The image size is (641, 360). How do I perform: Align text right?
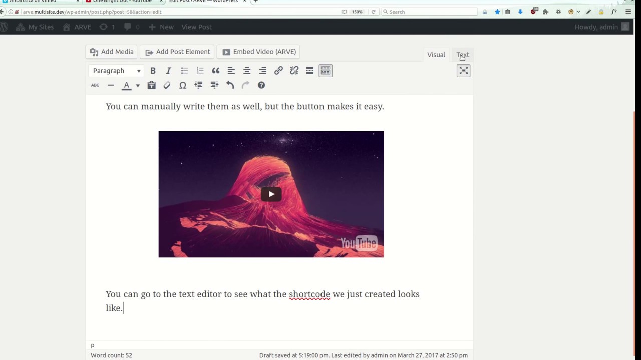[262, 71]
